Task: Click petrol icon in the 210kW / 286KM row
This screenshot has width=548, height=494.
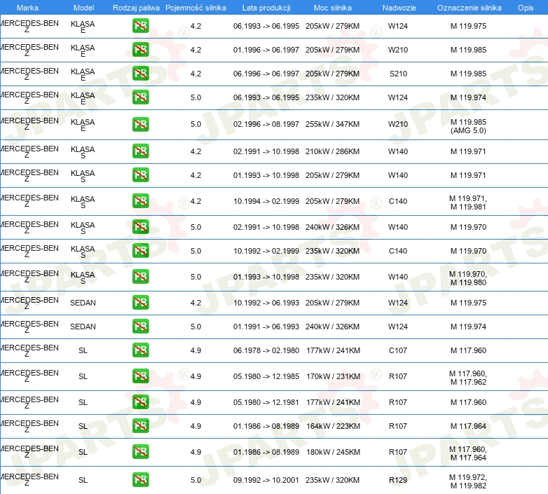Action: click(140, 151)
